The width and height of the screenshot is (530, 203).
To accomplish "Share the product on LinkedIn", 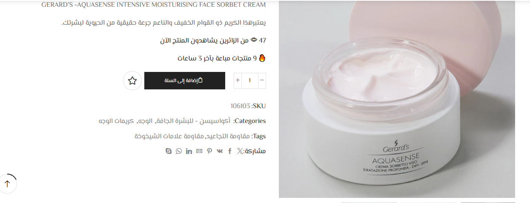I will point(189,151).
